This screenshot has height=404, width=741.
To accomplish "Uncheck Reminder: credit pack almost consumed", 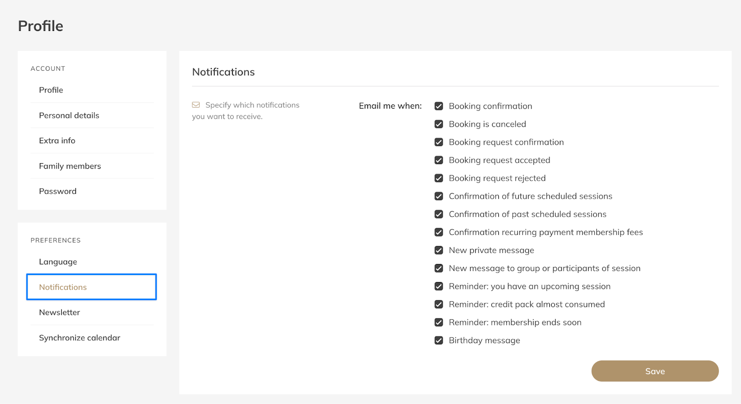I will tap(439, 305).
